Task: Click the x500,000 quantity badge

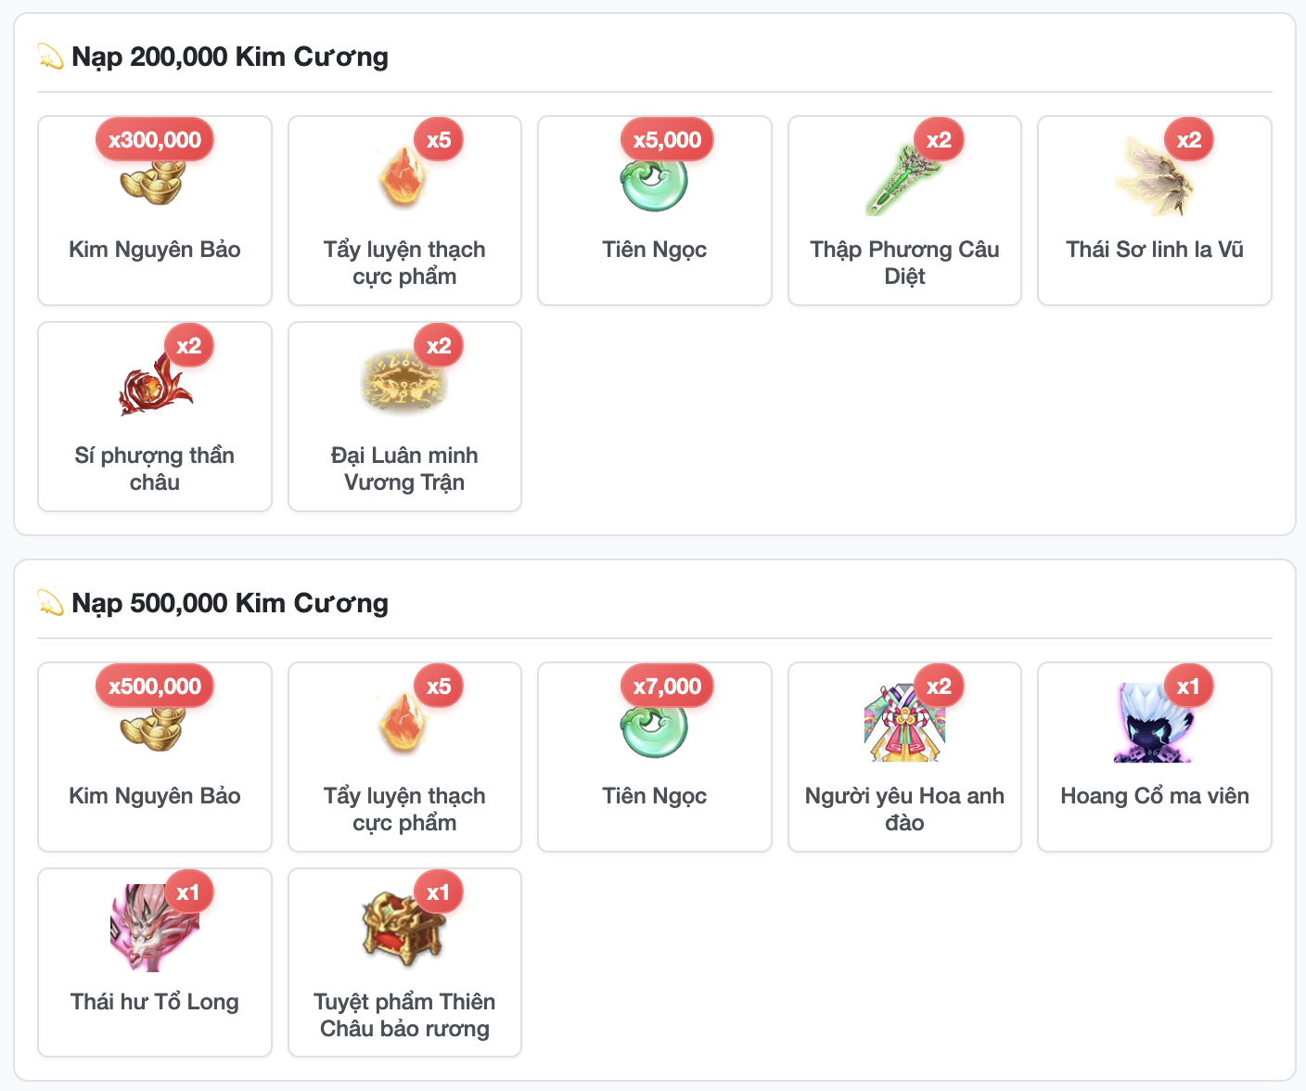Action: coord(155,687)
